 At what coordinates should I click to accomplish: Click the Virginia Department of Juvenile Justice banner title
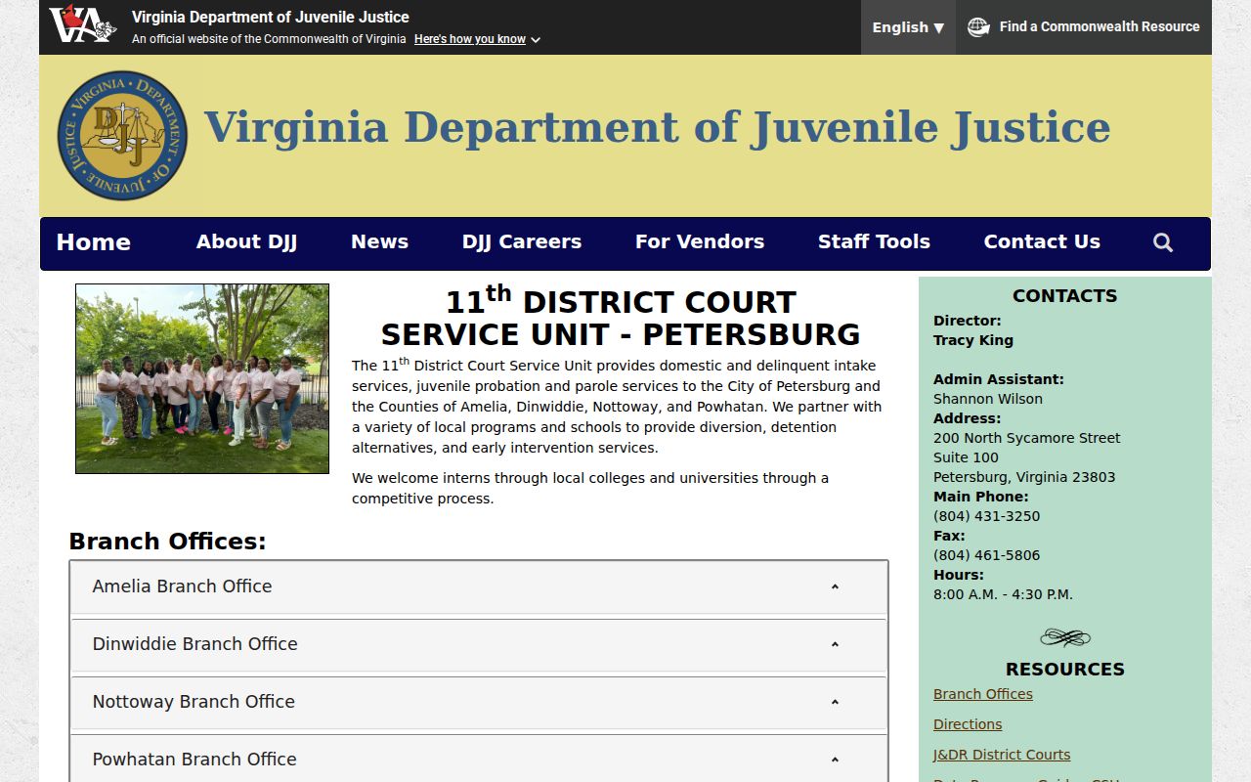[657, 128]
